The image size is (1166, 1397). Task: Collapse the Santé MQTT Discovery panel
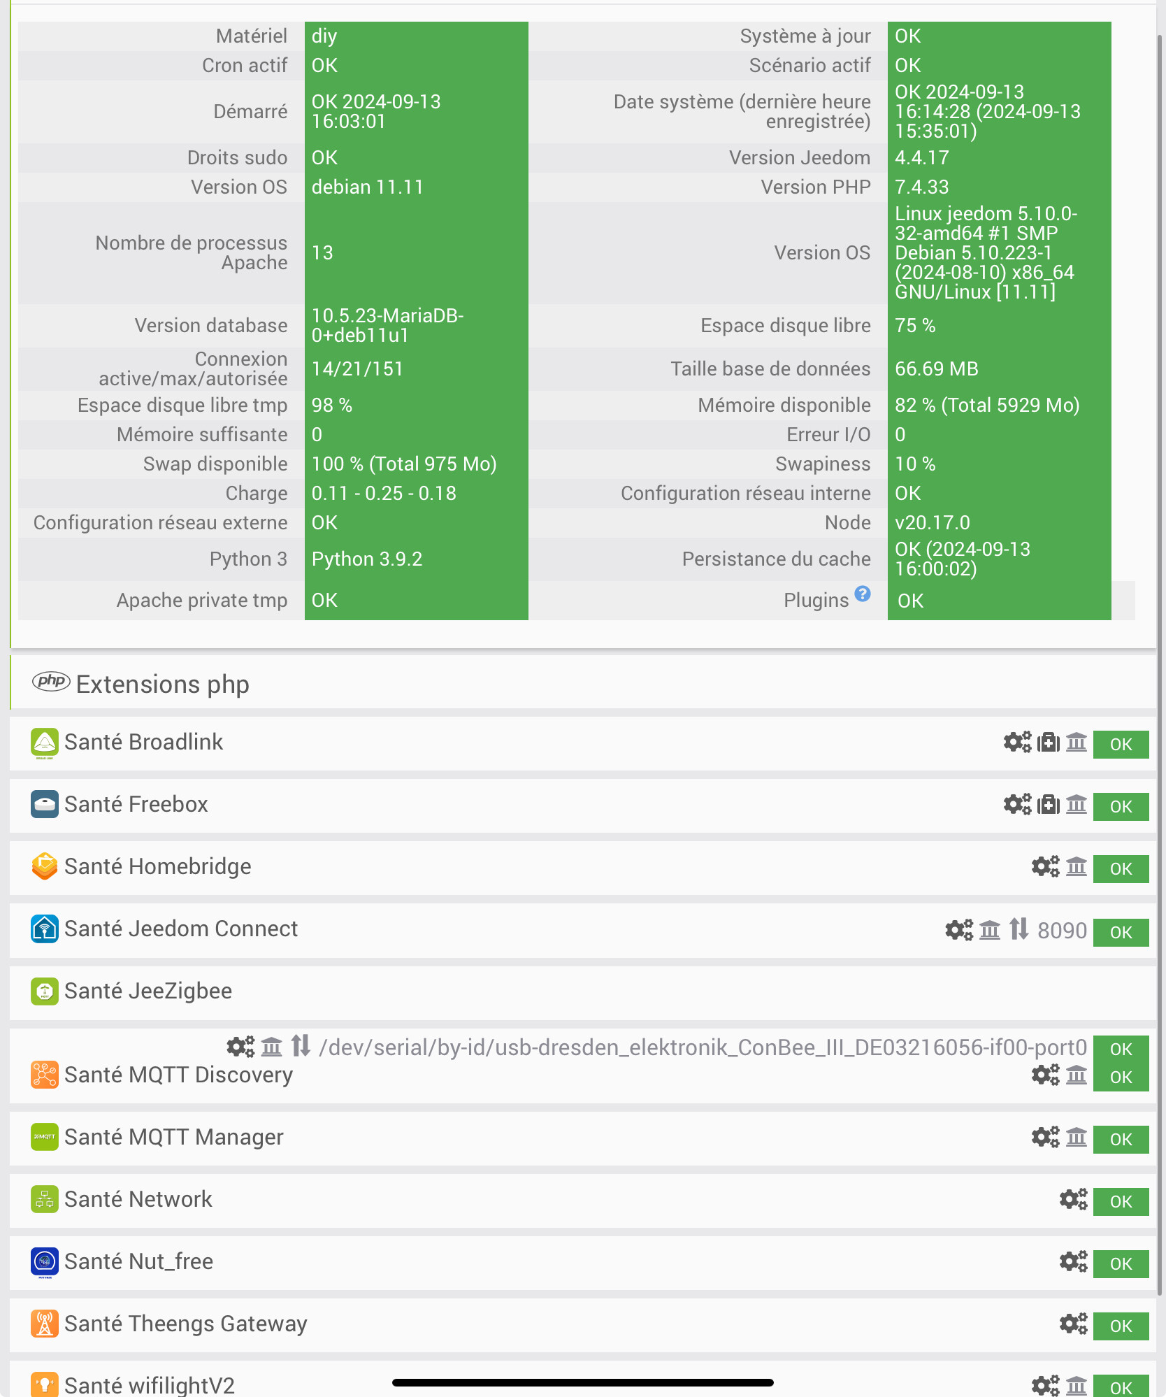[x=178, y=1075]
